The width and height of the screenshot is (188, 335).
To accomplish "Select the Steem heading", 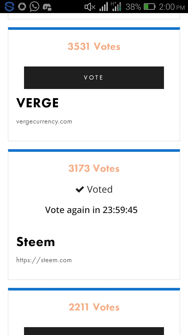I will click(36, 242).
